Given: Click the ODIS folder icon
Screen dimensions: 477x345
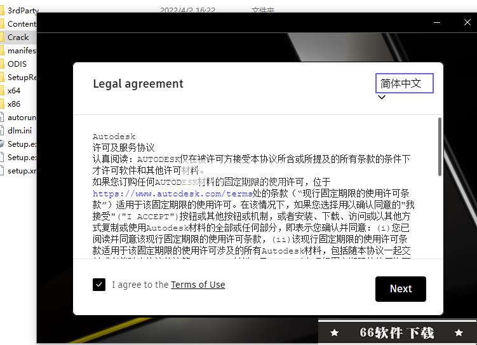Looking at the screenshot, I should 2,64.
